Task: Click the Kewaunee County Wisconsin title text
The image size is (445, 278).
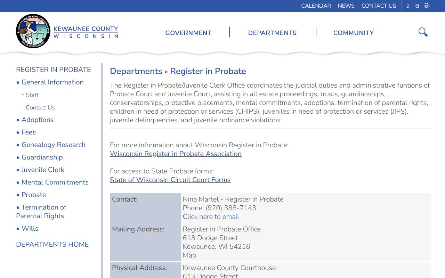Action: coord(86,32)
